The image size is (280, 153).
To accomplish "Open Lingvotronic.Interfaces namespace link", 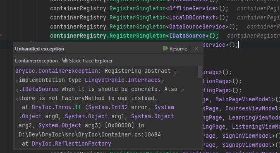I will click(123, 80).
